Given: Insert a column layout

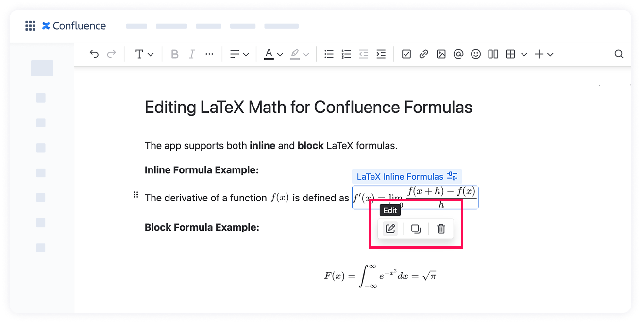Looking at the screenshot, I should 493,54.
